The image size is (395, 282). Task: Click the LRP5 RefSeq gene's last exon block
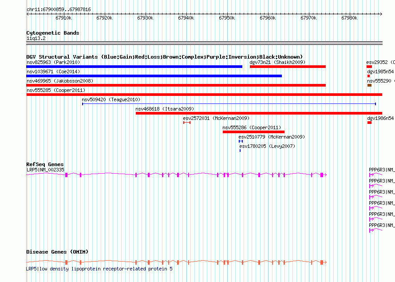tap(322, 175)
